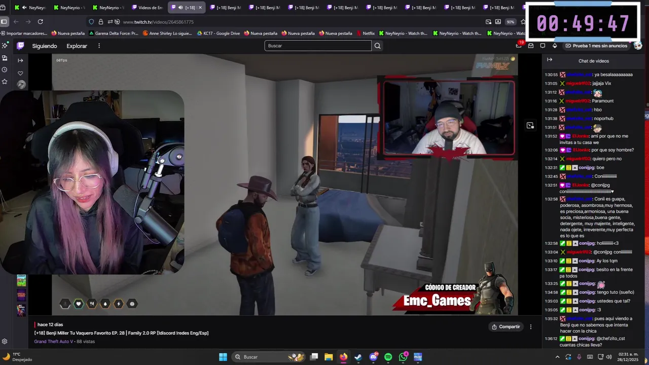Screen dimensions: 649x365
Task: Open the Netflix bookmark
Action: pos(365,33)
